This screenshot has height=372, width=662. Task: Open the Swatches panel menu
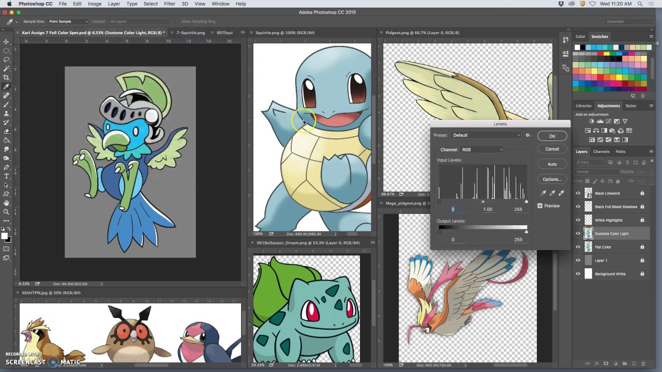click(x=651, y=37)
